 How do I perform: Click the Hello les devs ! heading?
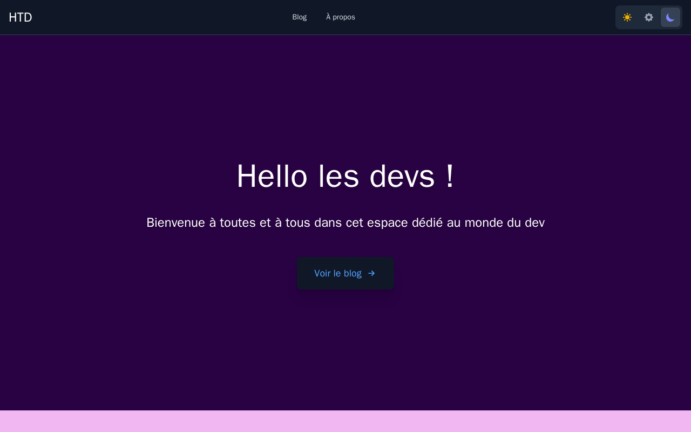click(x=345, y=176)
